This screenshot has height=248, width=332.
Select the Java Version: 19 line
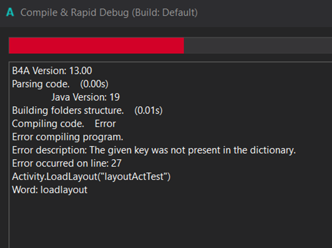[x=85, y=97]
